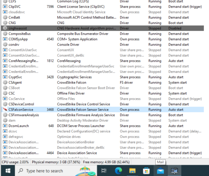This screenshot has width=209, height=176.
Task: Click the CoreMessagingRe... service icon
Action: point(5,61)
